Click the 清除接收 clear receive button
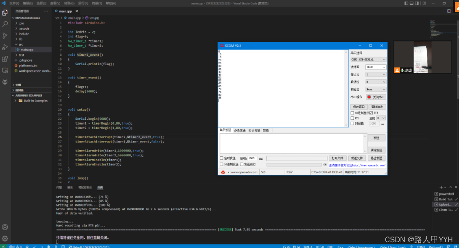The image size is (459, 248). pyautogui.click(x=377, y=107)
